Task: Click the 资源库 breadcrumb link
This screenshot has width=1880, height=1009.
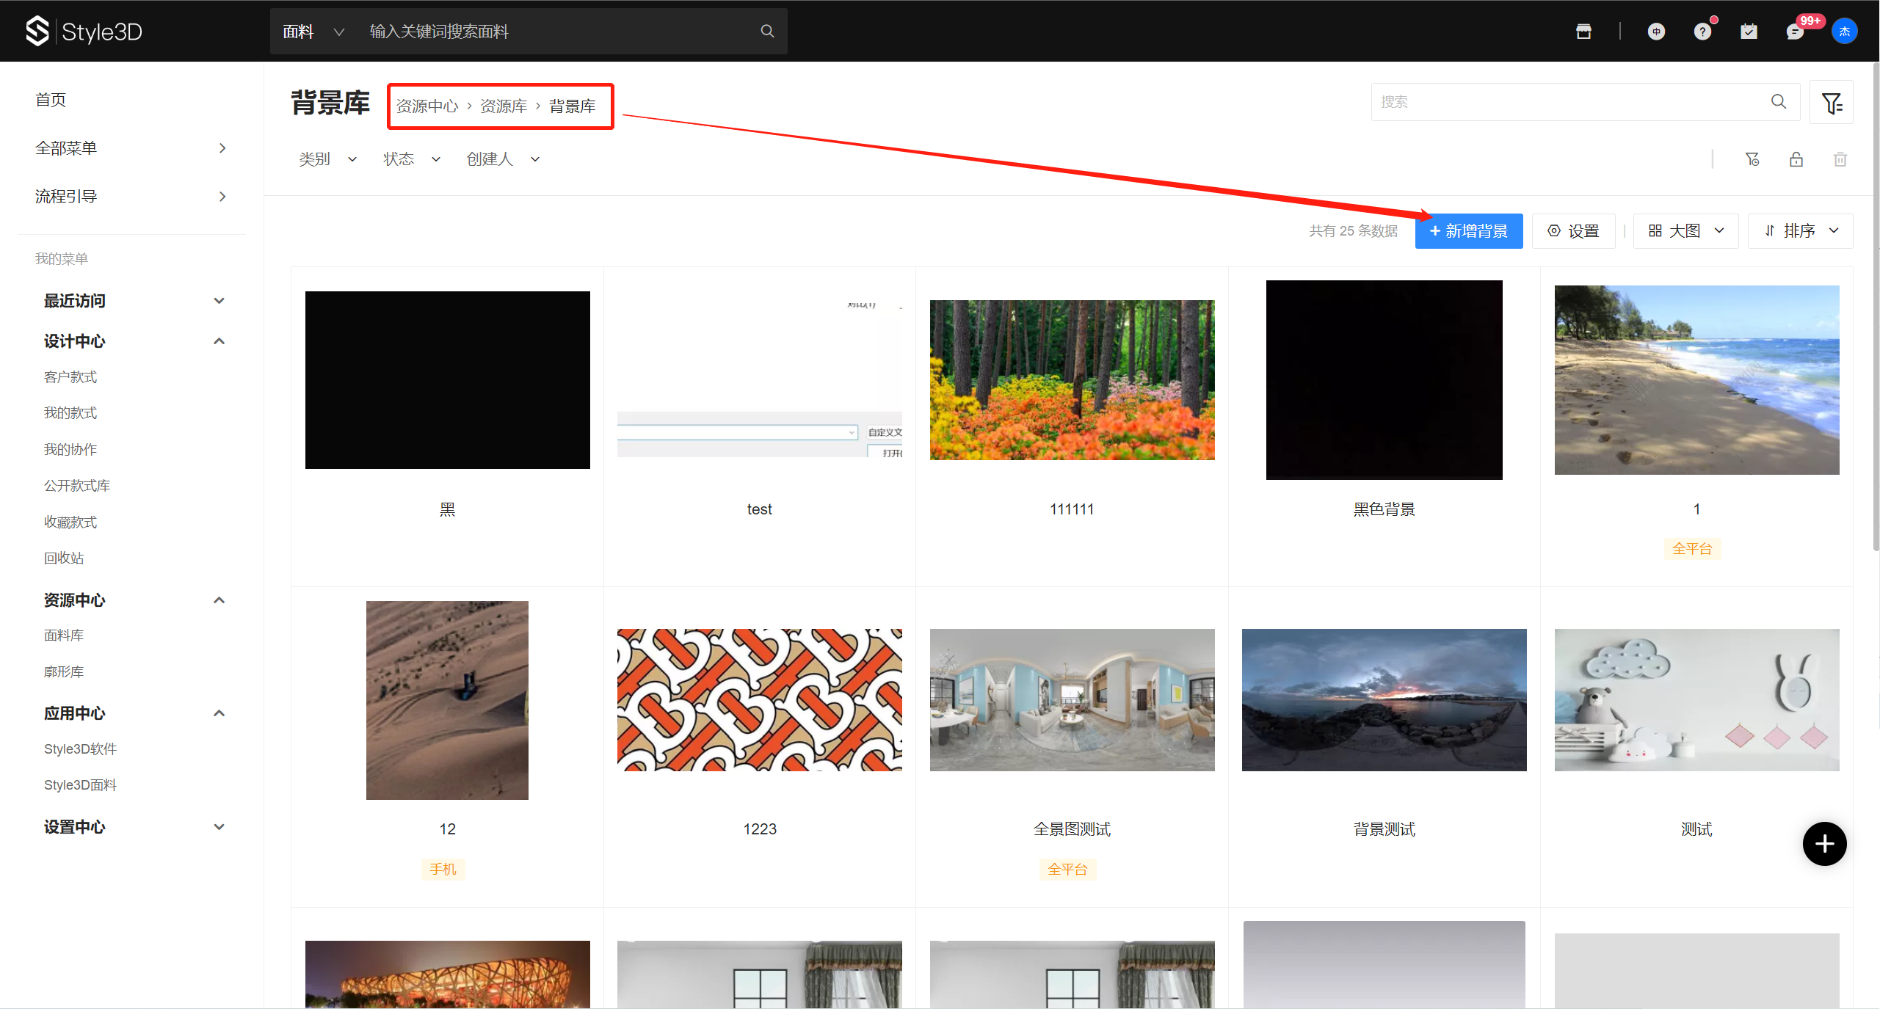Action: tap(504, 106)
